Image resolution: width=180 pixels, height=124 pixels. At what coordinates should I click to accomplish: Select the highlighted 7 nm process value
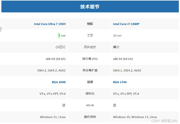click(x=62, y=36)
